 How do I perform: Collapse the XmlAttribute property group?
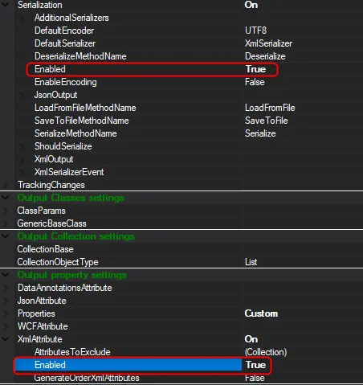coord(6,339)
